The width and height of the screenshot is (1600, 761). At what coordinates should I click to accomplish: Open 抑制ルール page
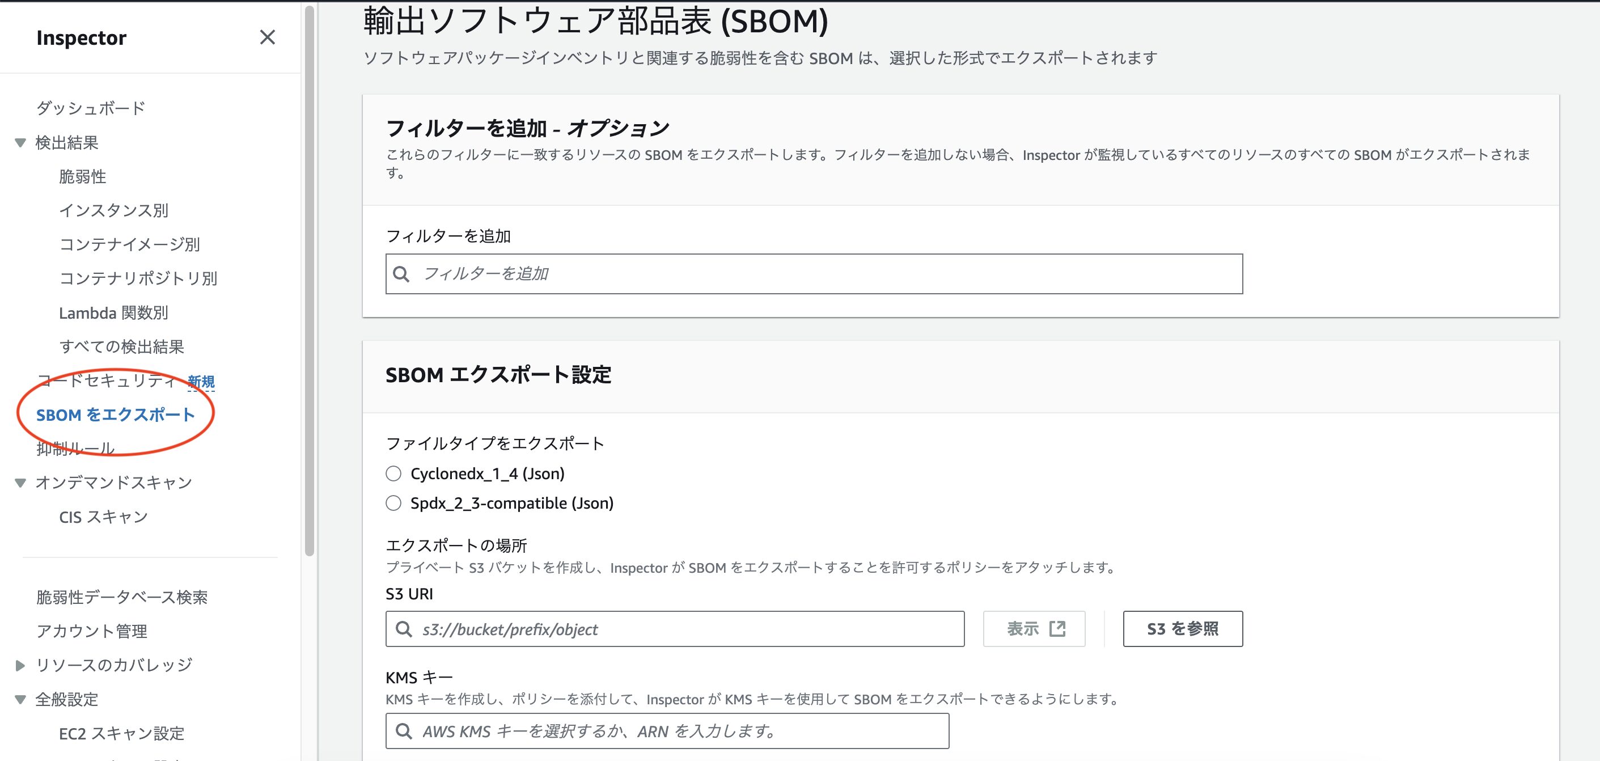pyautogui.click(x=75, y=449)
